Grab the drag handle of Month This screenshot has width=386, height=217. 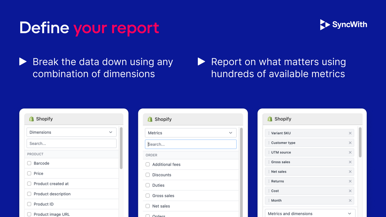[x=269, y=200]
